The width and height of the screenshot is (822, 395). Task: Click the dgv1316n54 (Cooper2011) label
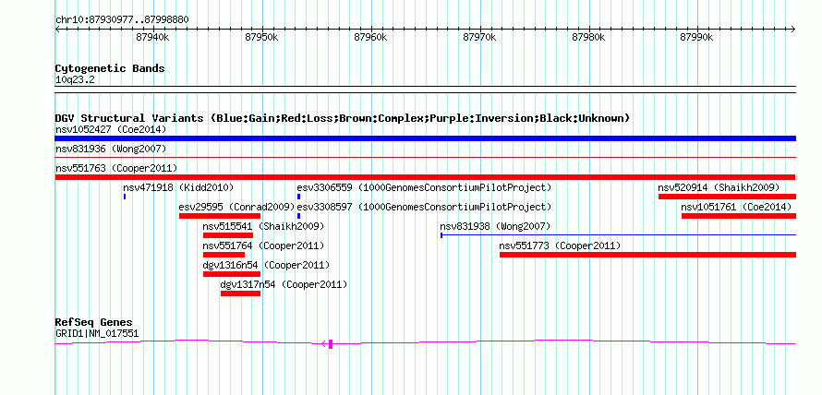(266, 265)
